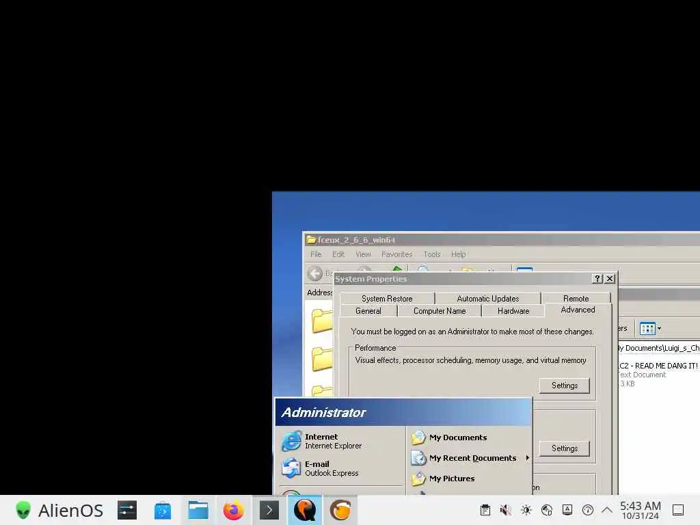
Task: Open File menu in the fceux folder window
Action: point(316,254)
